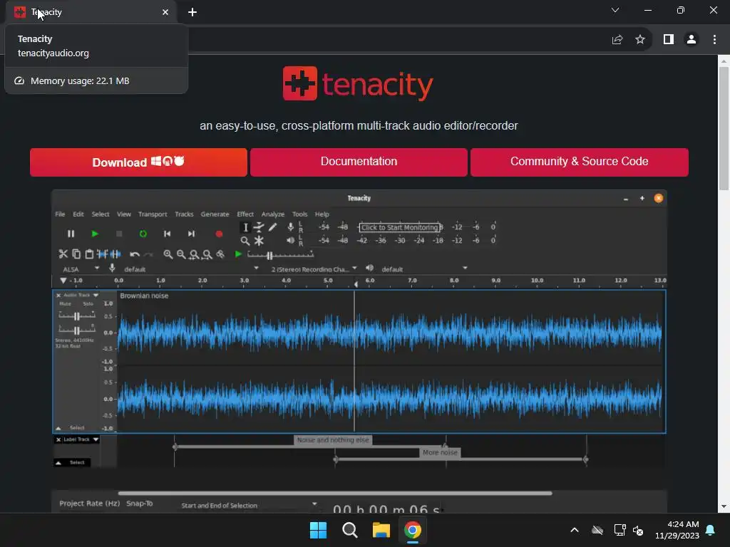Open the 2 (Stereo) Recording Channels dropdown
The width and height of the screenshot is (730, 547).
coord(314,269)
